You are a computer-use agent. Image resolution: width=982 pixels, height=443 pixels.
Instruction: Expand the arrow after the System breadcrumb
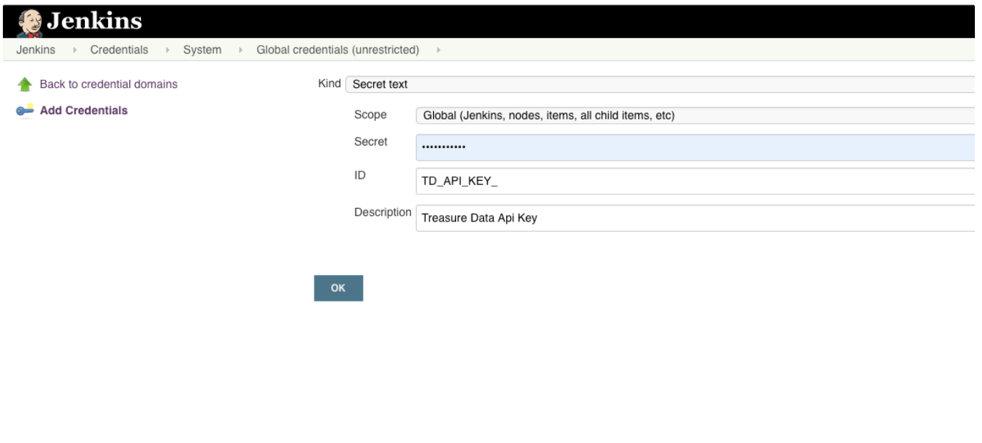pyautogui.click(x=239, y=50)
